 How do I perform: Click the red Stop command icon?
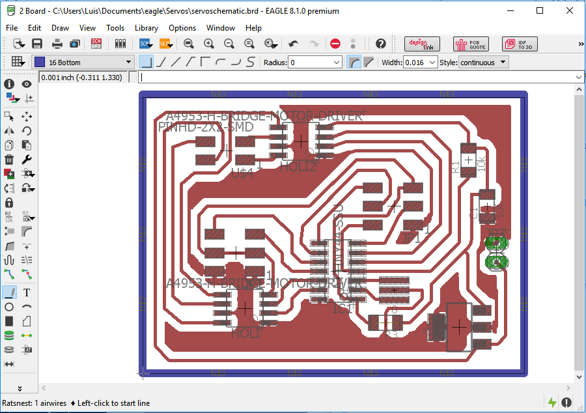pyautogui.click(x=335, y=44)
